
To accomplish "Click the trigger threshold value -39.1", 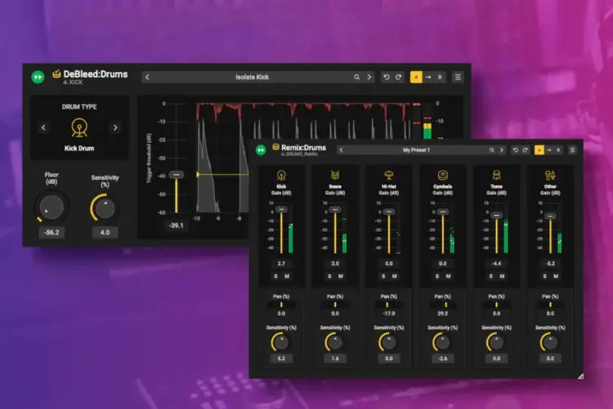I will point(177,226).
